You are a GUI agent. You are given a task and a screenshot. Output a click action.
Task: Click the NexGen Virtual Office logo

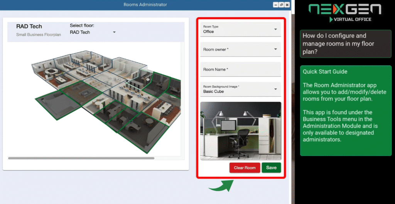[345, 12]
